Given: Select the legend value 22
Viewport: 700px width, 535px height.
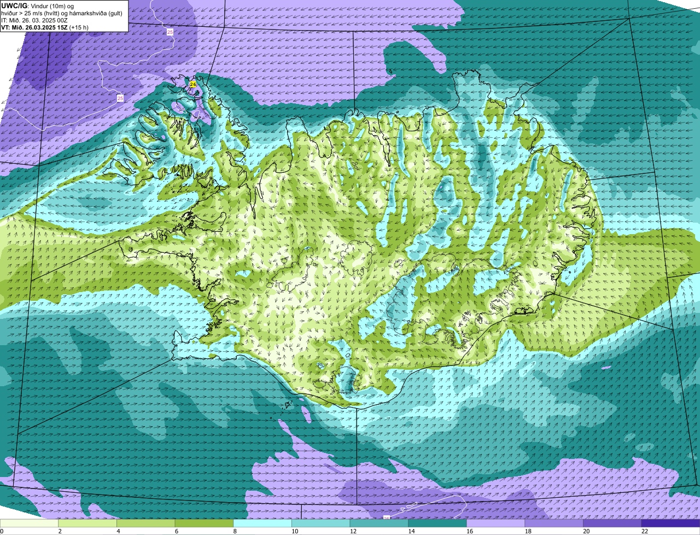Looking at the screenshot, I should pos(645,531).
